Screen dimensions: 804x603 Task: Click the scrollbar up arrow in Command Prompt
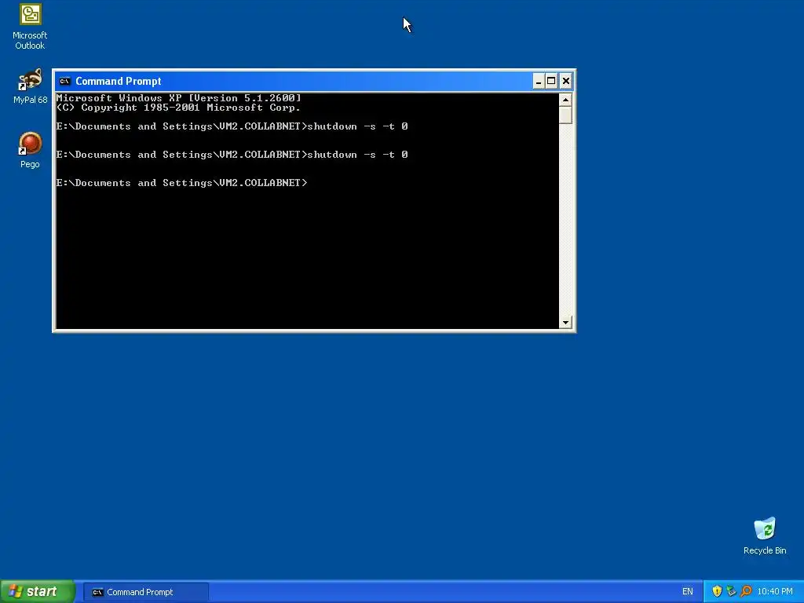click(565, 100)
